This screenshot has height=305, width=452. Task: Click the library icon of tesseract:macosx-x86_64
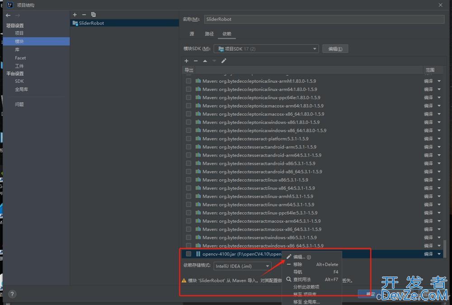click(198, 229)
